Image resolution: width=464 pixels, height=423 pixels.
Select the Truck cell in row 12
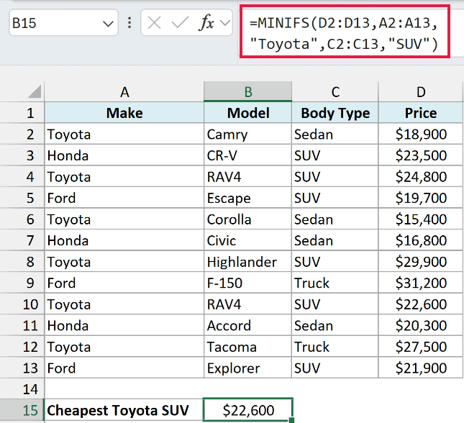tap(335, 346)
